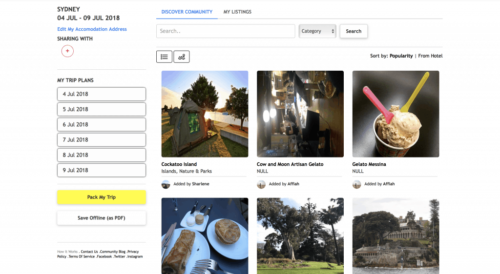Open the 7 Jul 2018 trip plan
The height and width of the screenshot is (274, 500).
[102, 140]
